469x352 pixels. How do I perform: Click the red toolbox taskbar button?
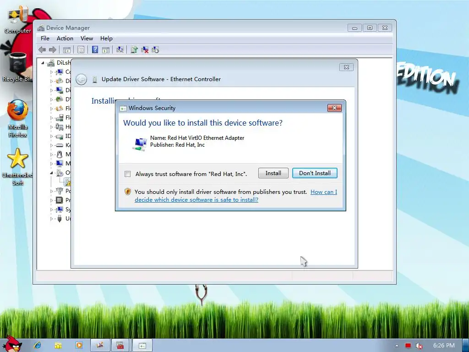coord(120,346)
